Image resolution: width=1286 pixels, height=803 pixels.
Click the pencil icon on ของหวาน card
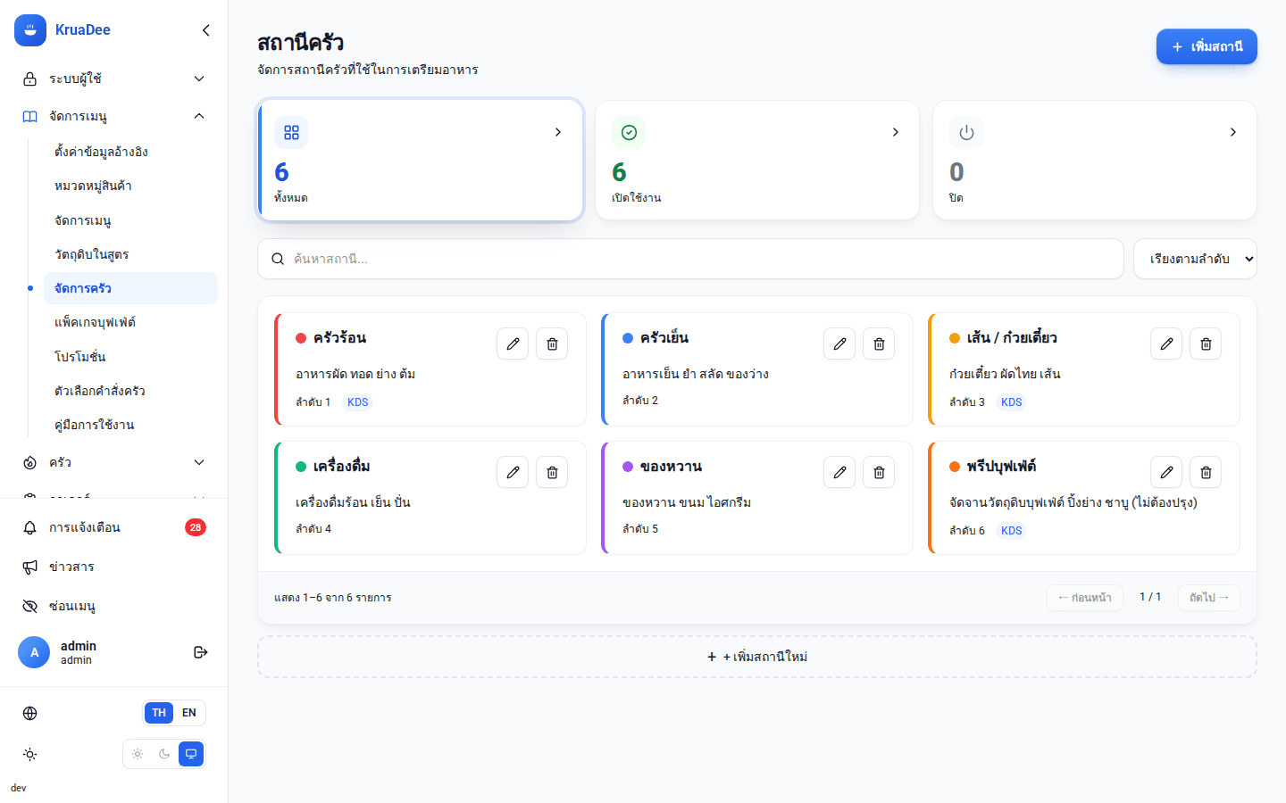click(839, 472)
